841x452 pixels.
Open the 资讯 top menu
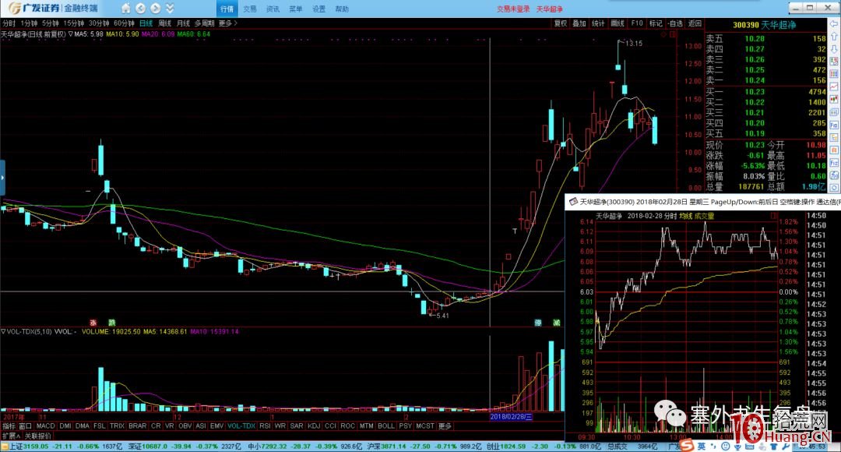pyautogui.click(x=273, y=9)
